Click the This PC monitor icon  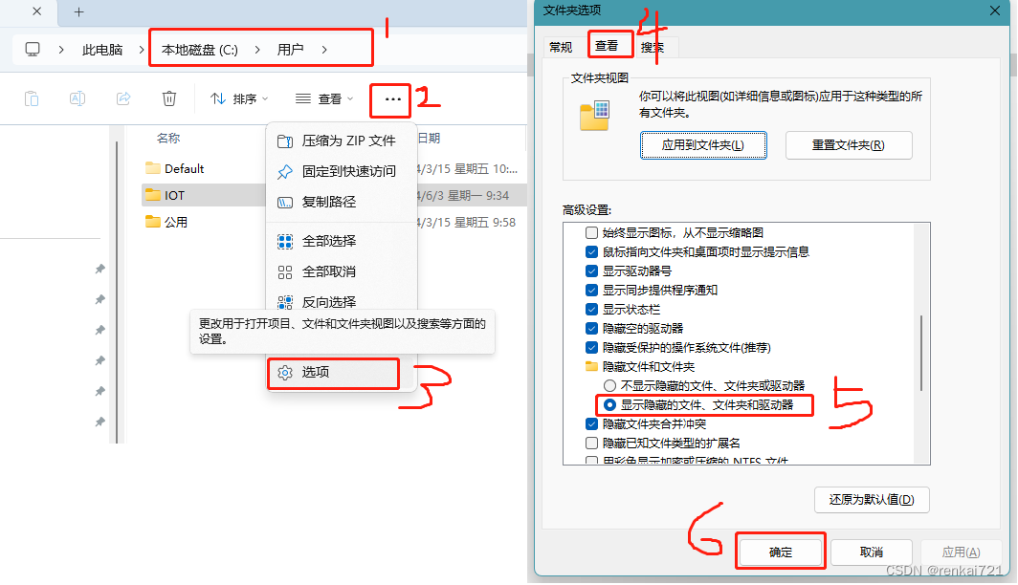33,50
